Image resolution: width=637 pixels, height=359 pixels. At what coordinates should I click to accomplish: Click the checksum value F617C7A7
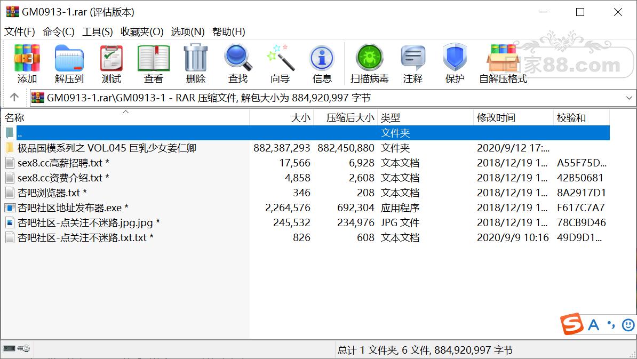(x=580, y=208)
